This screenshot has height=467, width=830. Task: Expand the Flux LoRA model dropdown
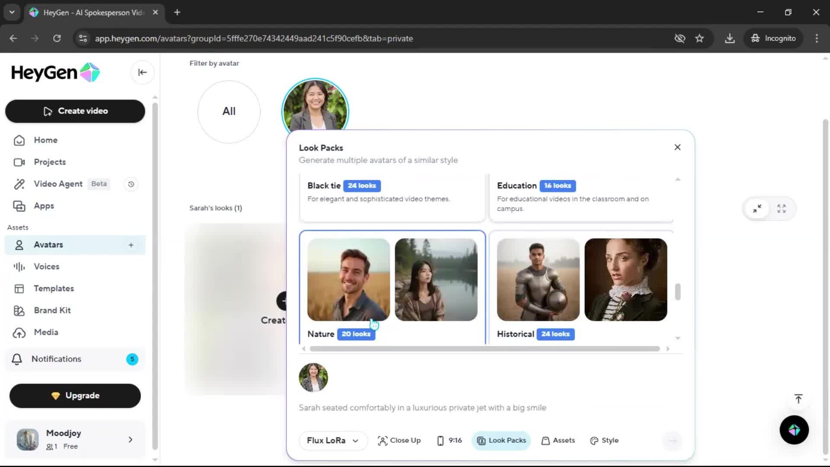click(x=332, y=440)
